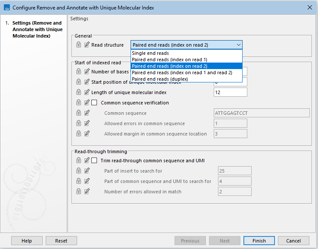Select Single end reads option
Screen dimensions: 318x249
click(x=187, y=53)
